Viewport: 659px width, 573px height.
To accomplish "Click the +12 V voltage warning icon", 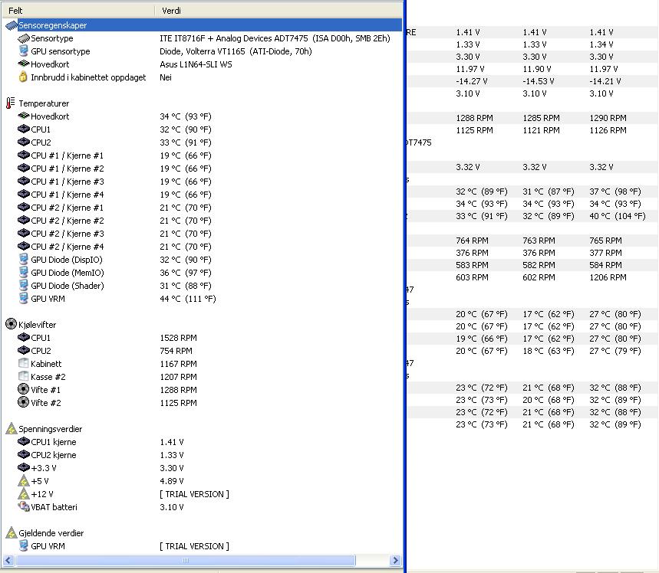I will [x=24, y=493].
